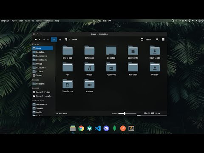Screen dimensions: 204x153
Task: Launch Visual Studio Code from the dock
Action: click(98, 128)
